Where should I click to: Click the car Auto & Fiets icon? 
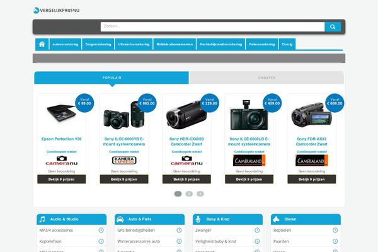[120, 219]
